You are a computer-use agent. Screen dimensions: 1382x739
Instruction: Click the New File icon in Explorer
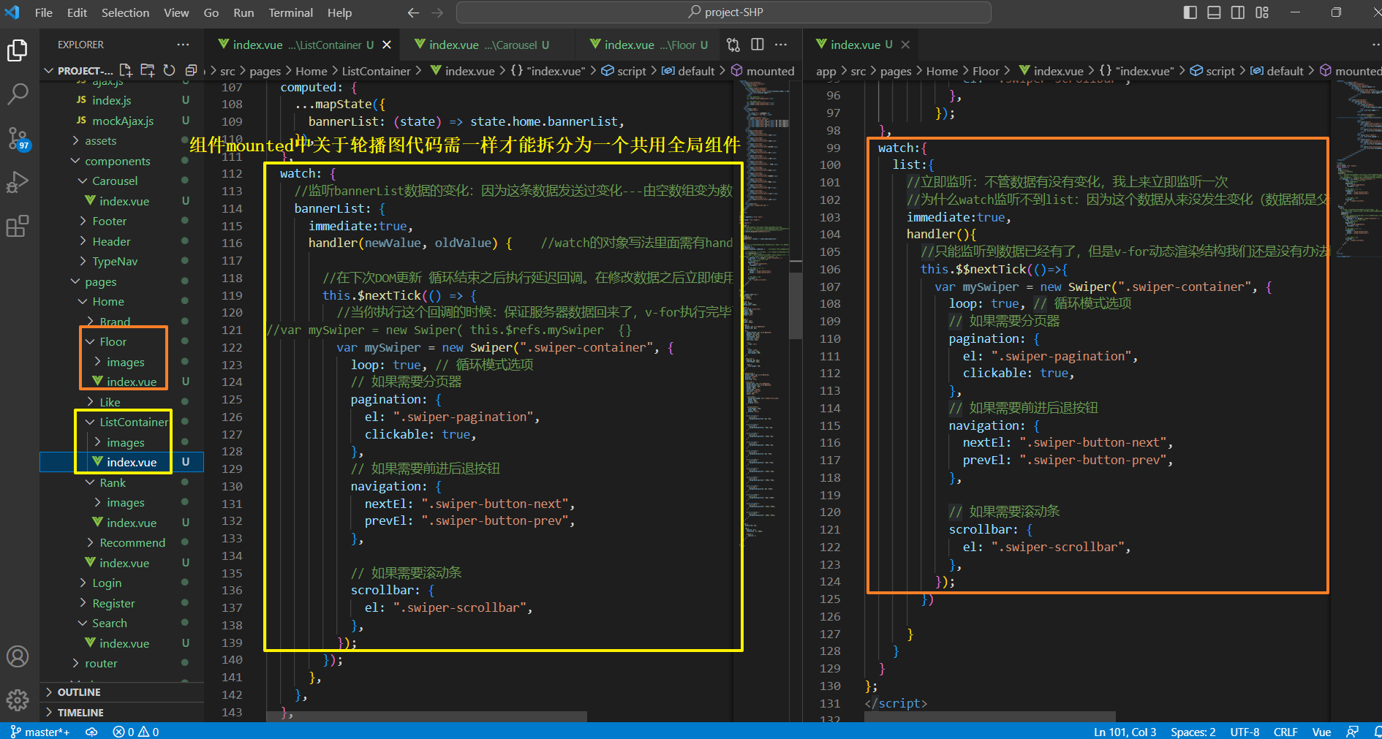125,70
